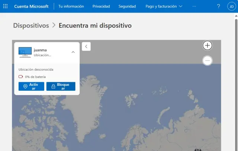The width and height of the screenshot is (238, 151).
Task: Hide the device panel with the left arrow
Action: pyautogui.click(x=86, y=46)
